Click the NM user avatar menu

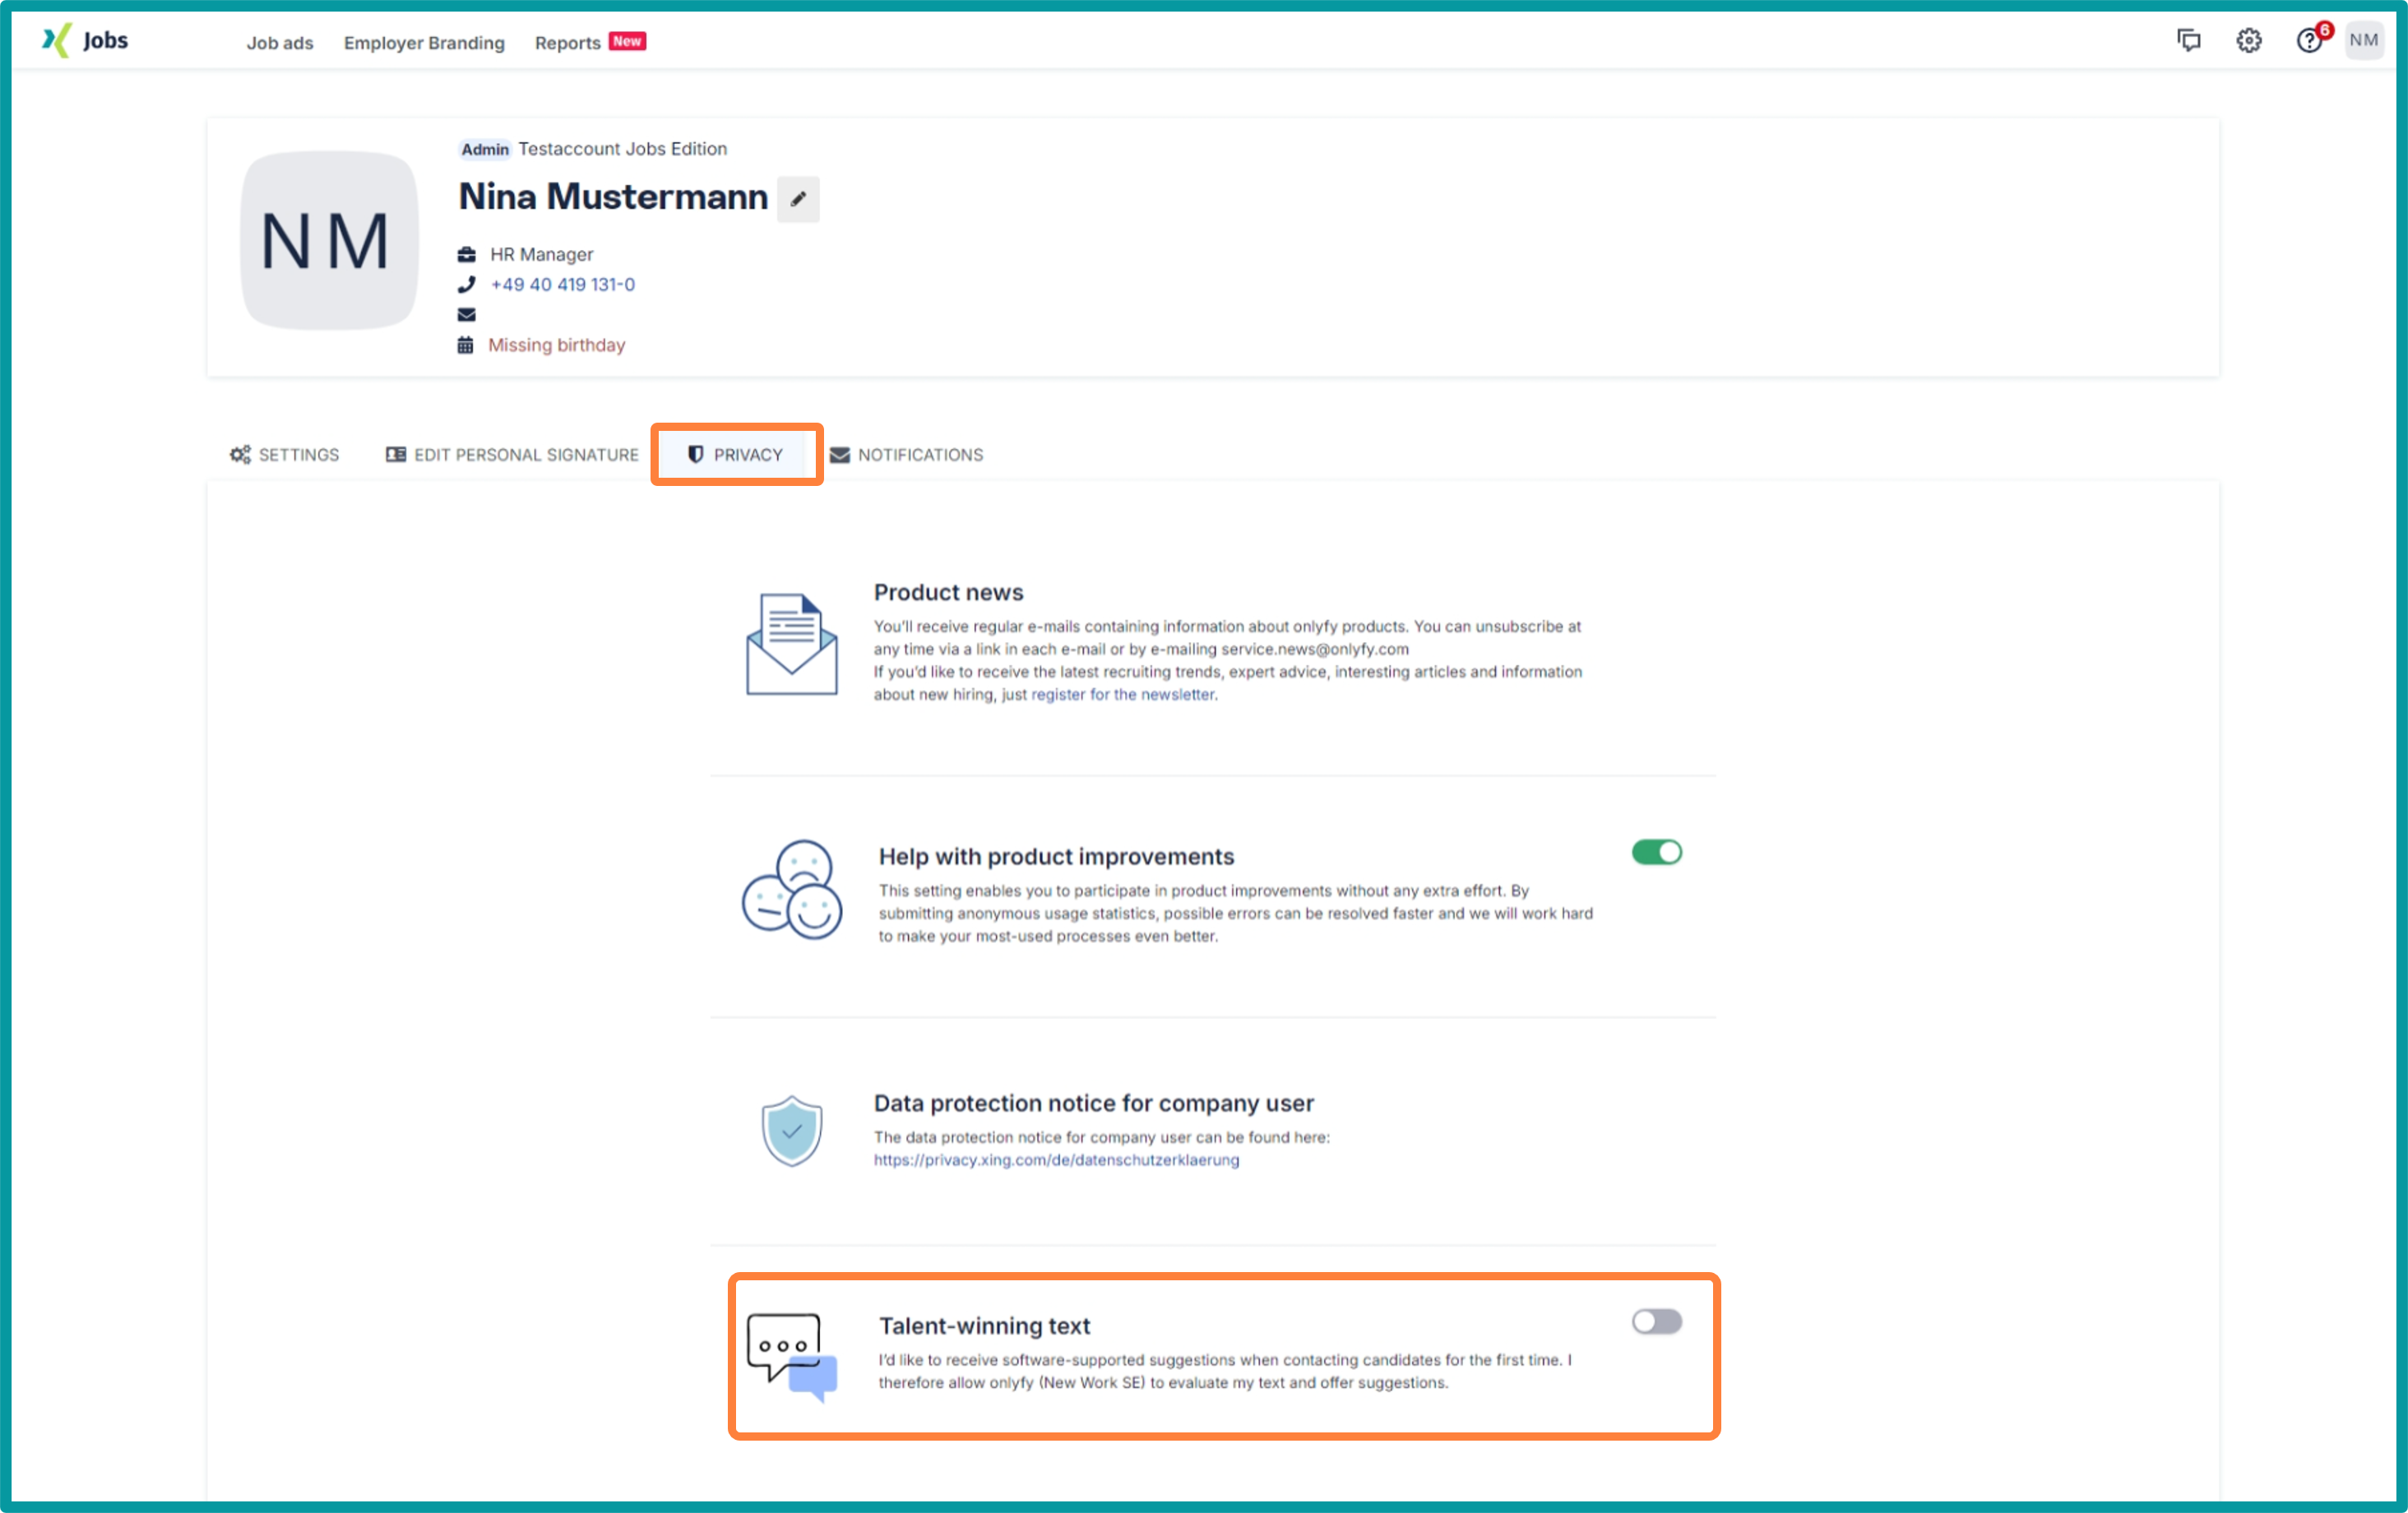coord(2364,40)
